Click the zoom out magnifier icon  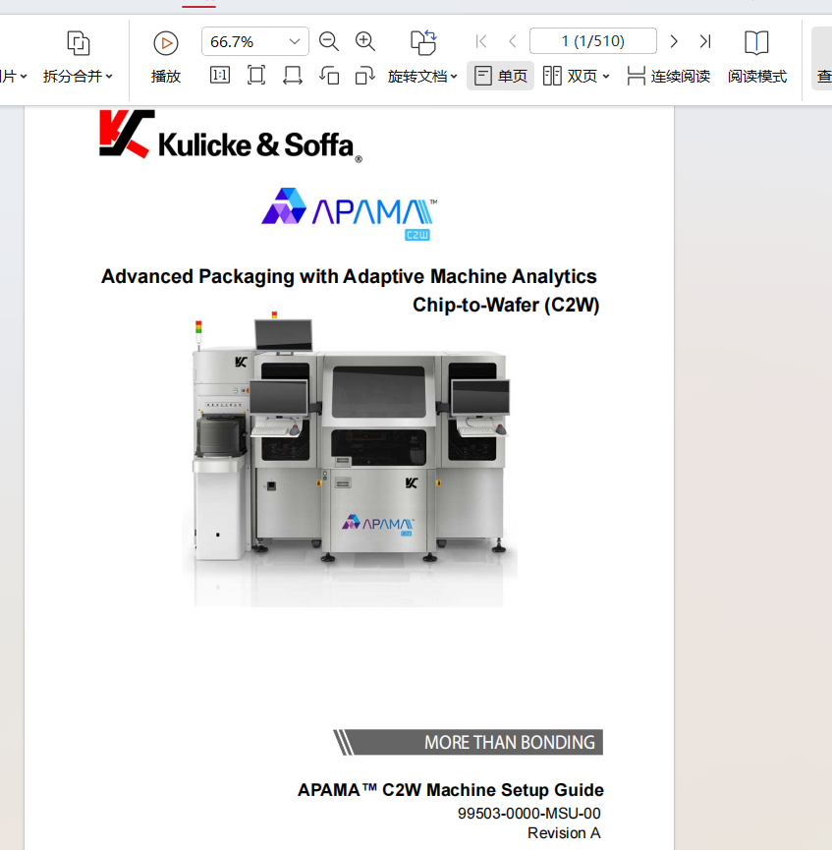tap(329, 41)
